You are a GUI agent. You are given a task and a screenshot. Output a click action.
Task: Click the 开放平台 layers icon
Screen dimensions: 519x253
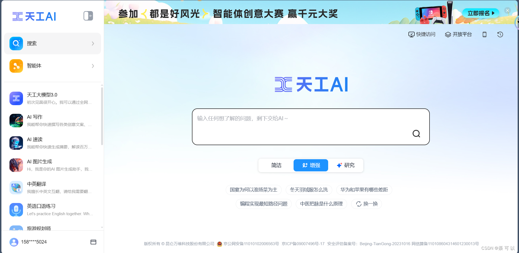coord(448,34)
